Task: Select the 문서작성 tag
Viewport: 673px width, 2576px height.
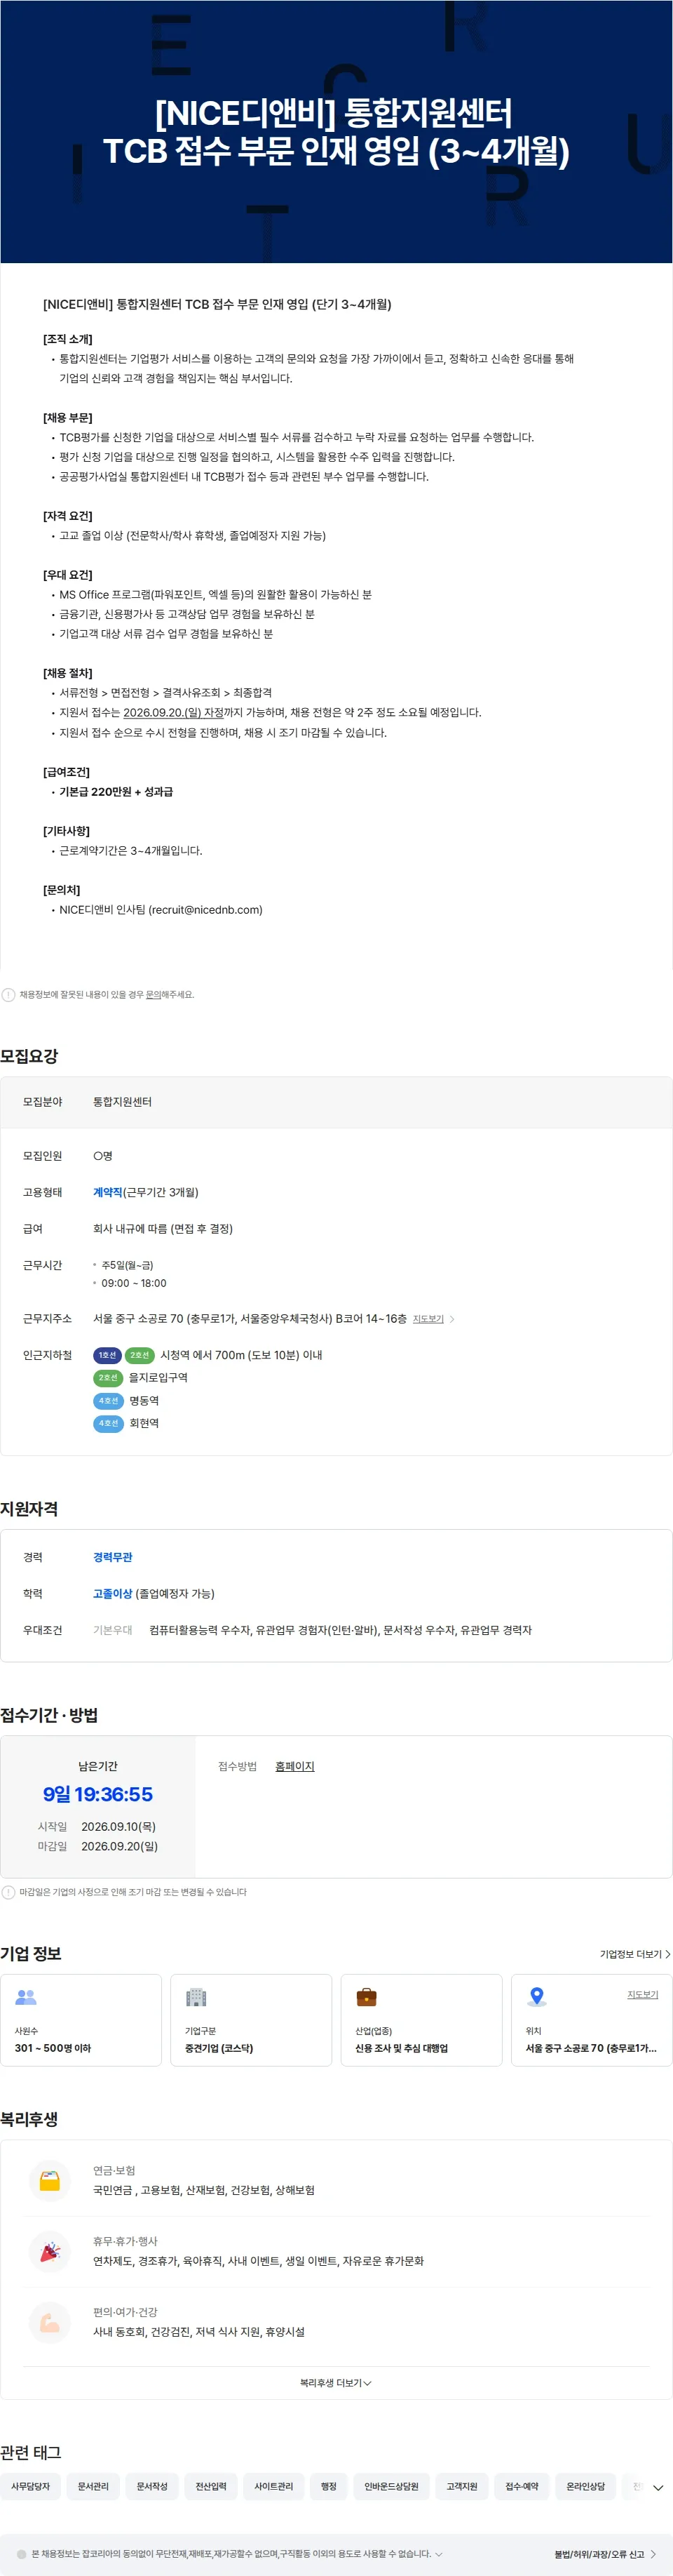Action: tap(151, 2486)
